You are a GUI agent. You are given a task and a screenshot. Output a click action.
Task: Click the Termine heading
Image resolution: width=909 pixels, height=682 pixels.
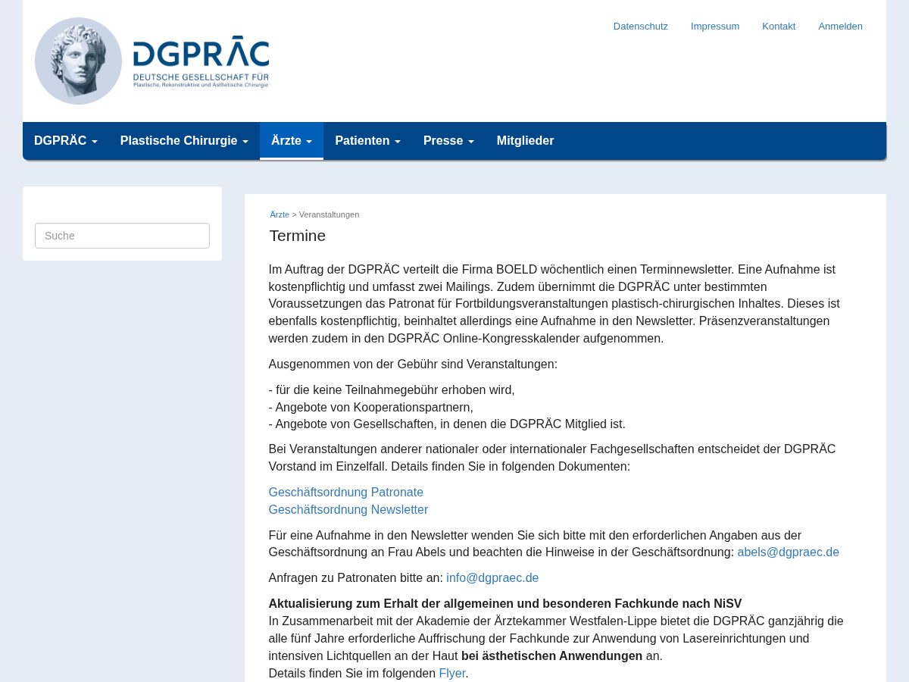click(298, 236)
